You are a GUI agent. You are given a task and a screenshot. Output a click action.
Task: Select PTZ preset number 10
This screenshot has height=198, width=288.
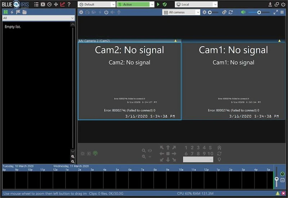[210, 154]
